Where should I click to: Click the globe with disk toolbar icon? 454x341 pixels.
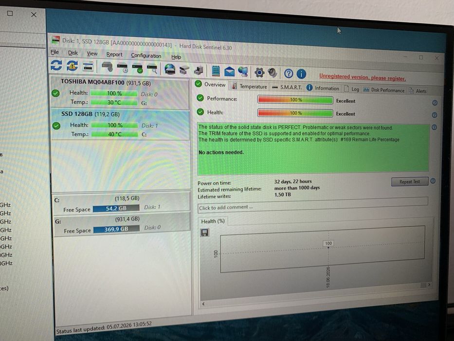(170, 69)
